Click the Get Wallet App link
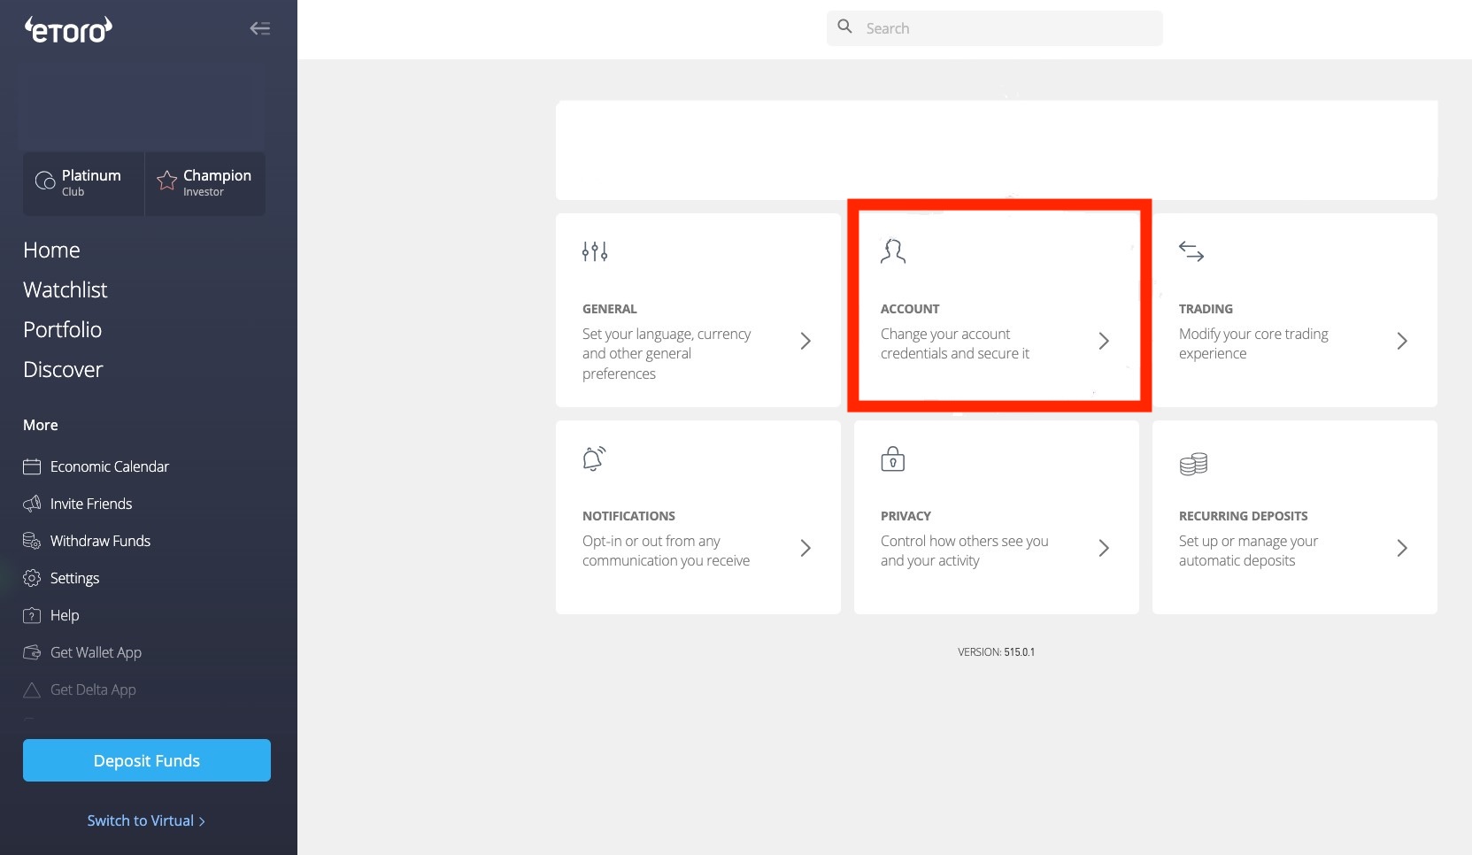 coord(96,652)
